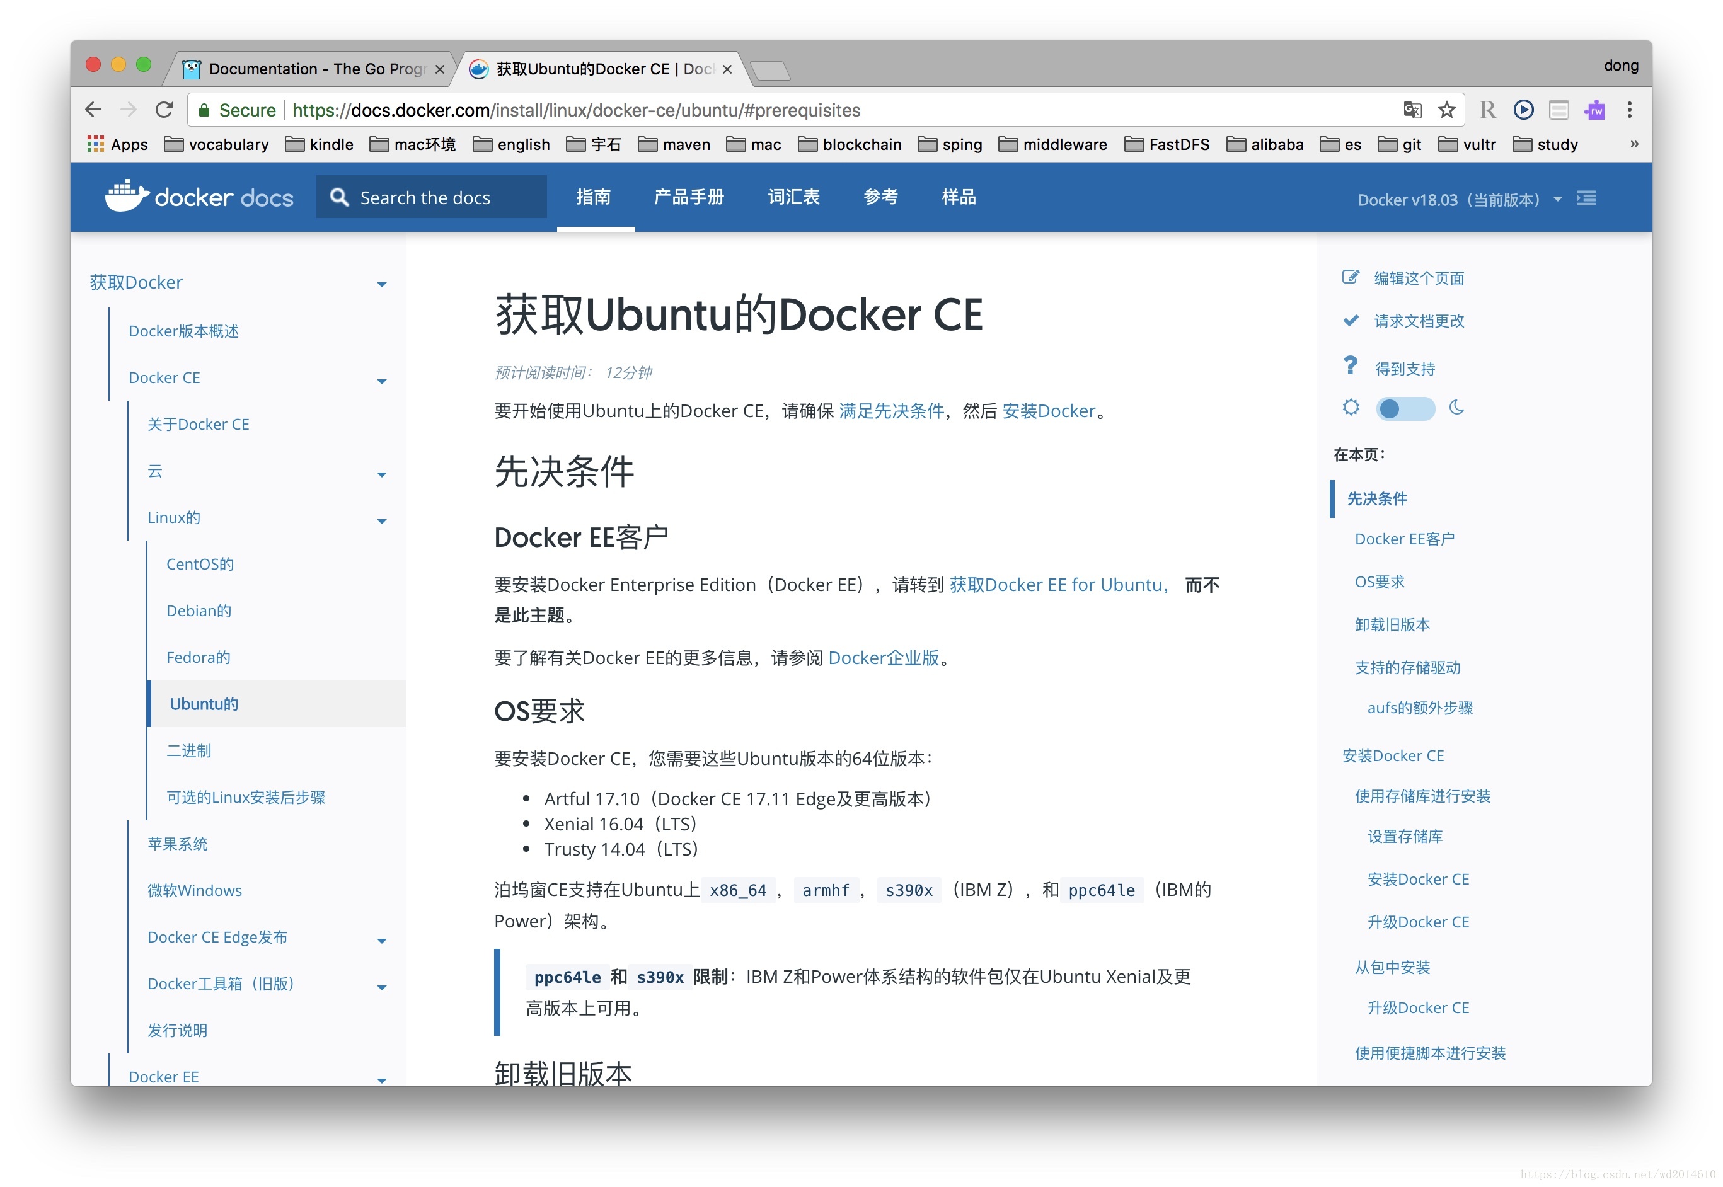Open 可选的Linux安装后步骤 in sidebar
The image size is (1723, 1187).
[x=246, y=797]
